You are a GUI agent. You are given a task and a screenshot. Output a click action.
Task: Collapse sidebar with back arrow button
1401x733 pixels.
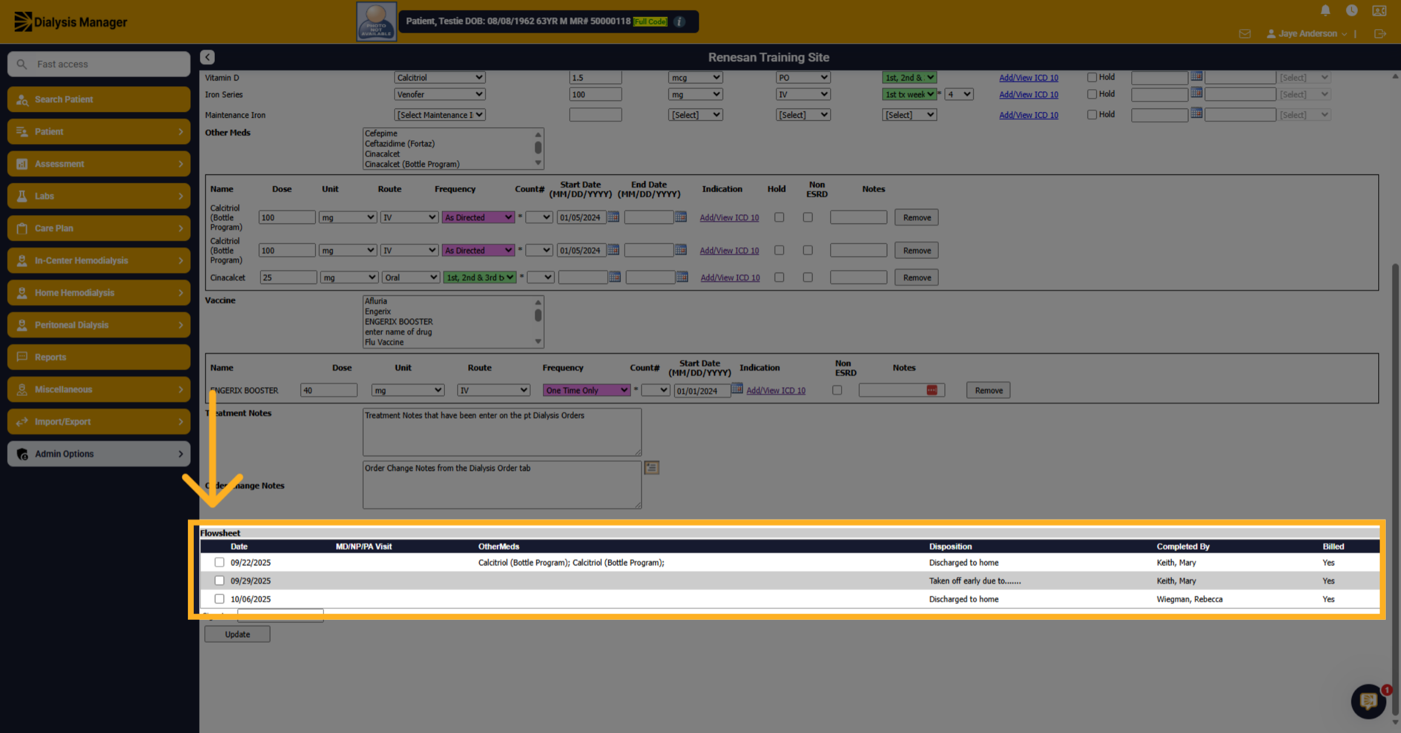click(x=207, y=57)
